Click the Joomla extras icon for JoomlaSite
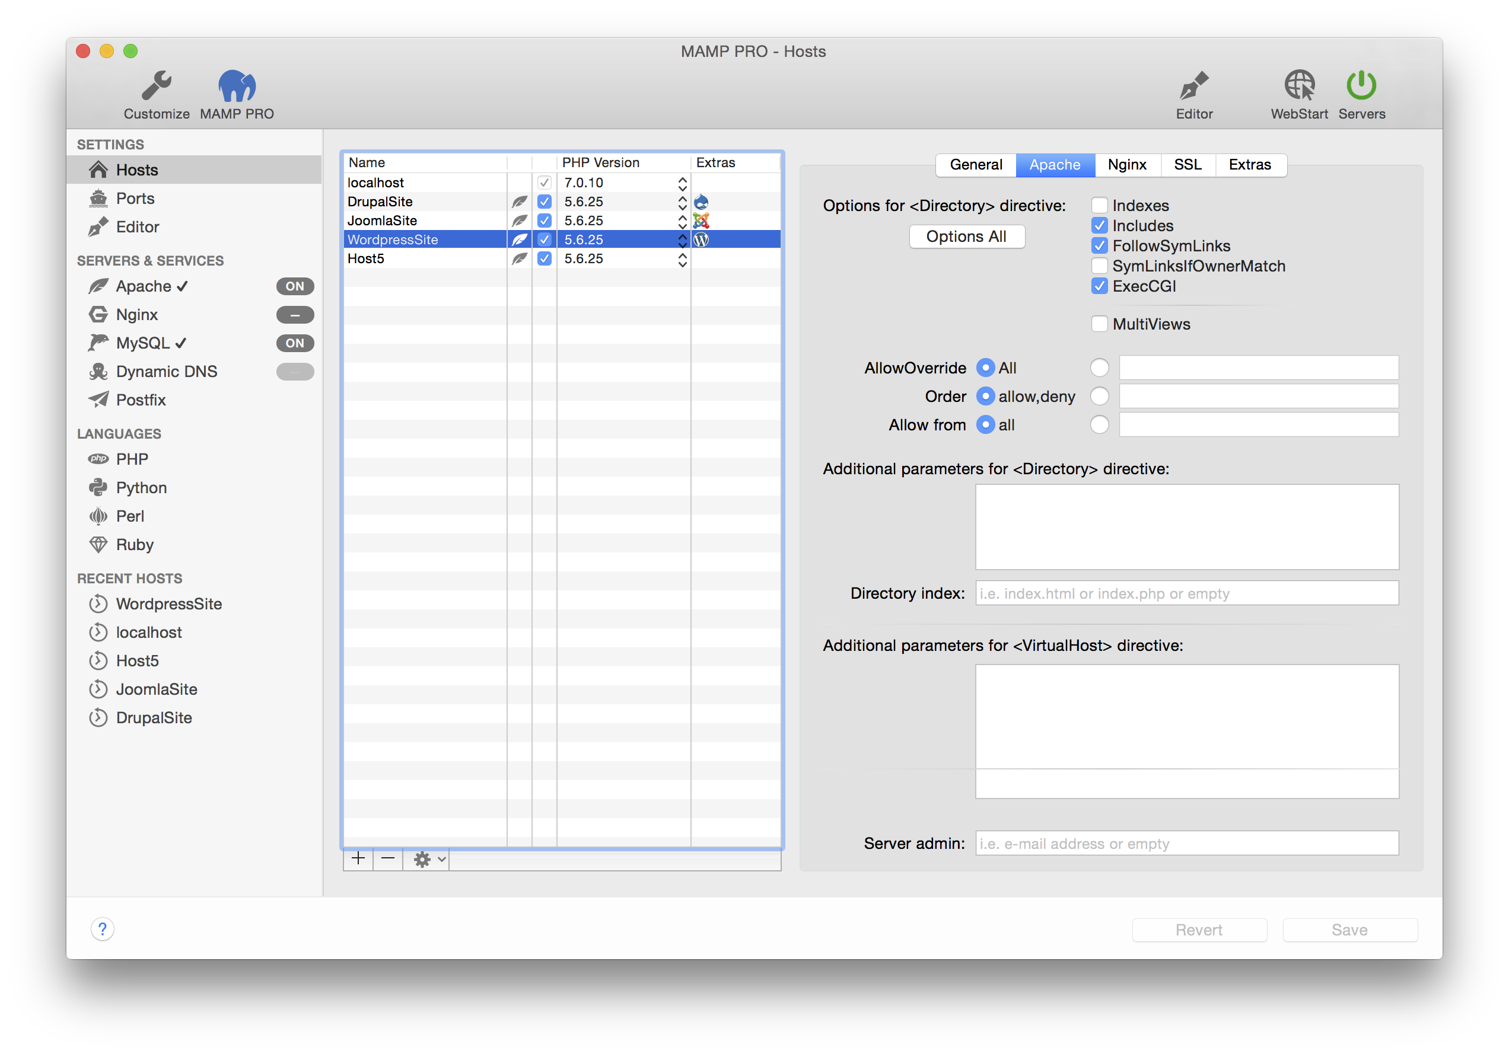1509x1054 pixels. [701, 221]
